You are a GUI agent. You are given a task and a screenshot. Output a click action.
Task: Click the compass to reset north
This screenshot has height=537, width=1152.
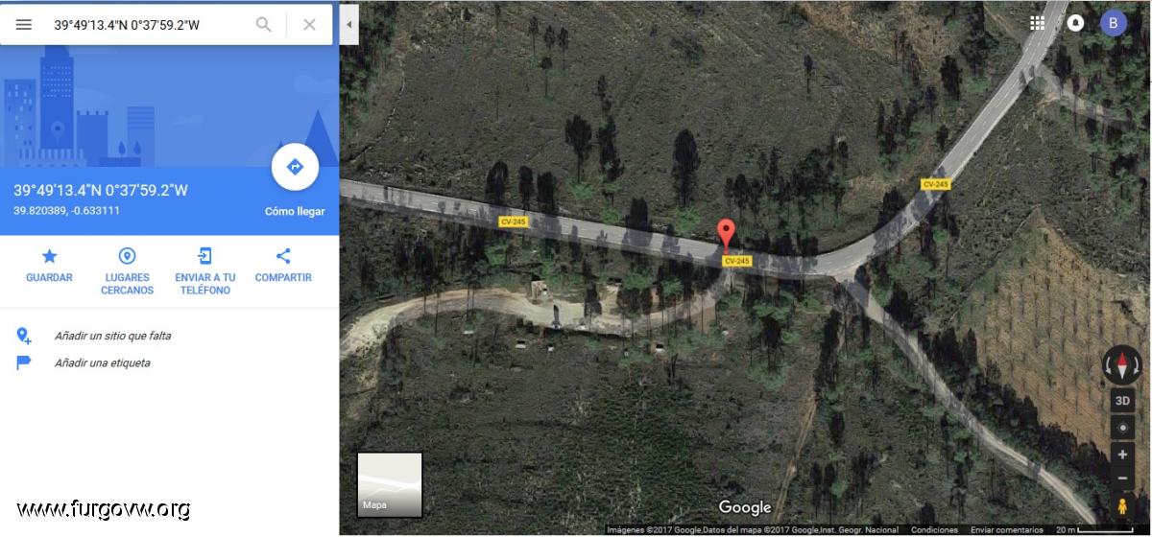pyautogui.click(x=1122, y=365)
